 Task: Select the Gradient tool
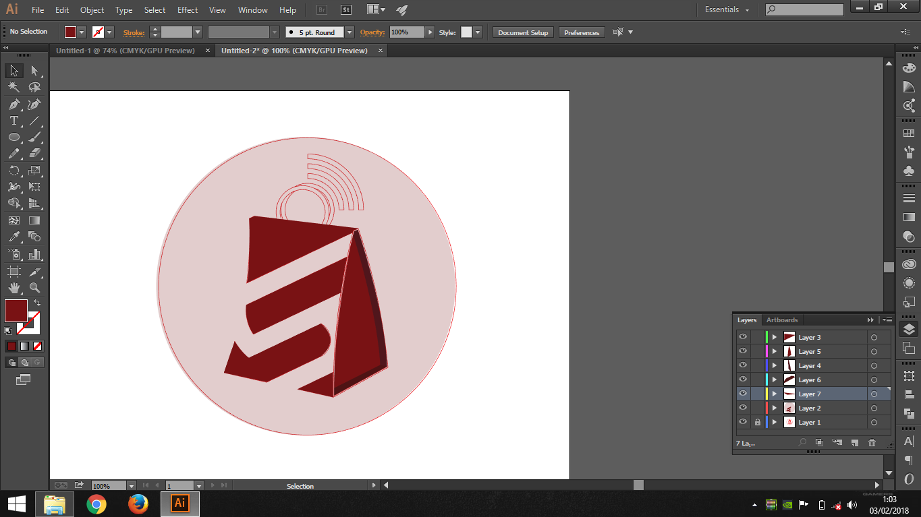pyautogui.click(x=34, y=220)
